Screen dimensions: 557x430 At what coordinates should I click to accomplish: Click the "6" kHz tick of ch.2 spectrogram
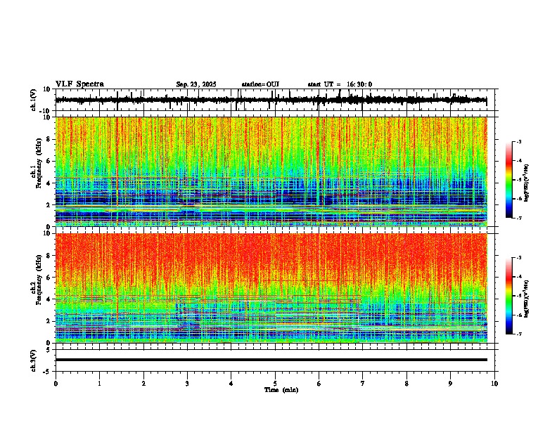[x=49, y=278]
